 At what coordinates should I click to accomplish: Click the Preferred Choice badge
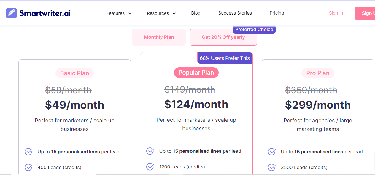(x=254, y=29)
